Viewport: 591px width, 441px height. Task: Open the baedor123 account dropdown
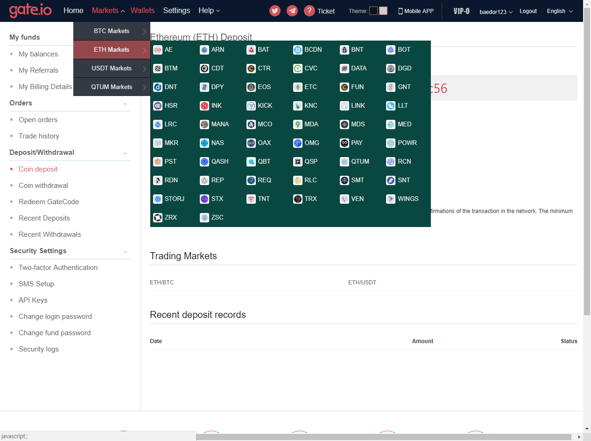(x=496, y=11)
